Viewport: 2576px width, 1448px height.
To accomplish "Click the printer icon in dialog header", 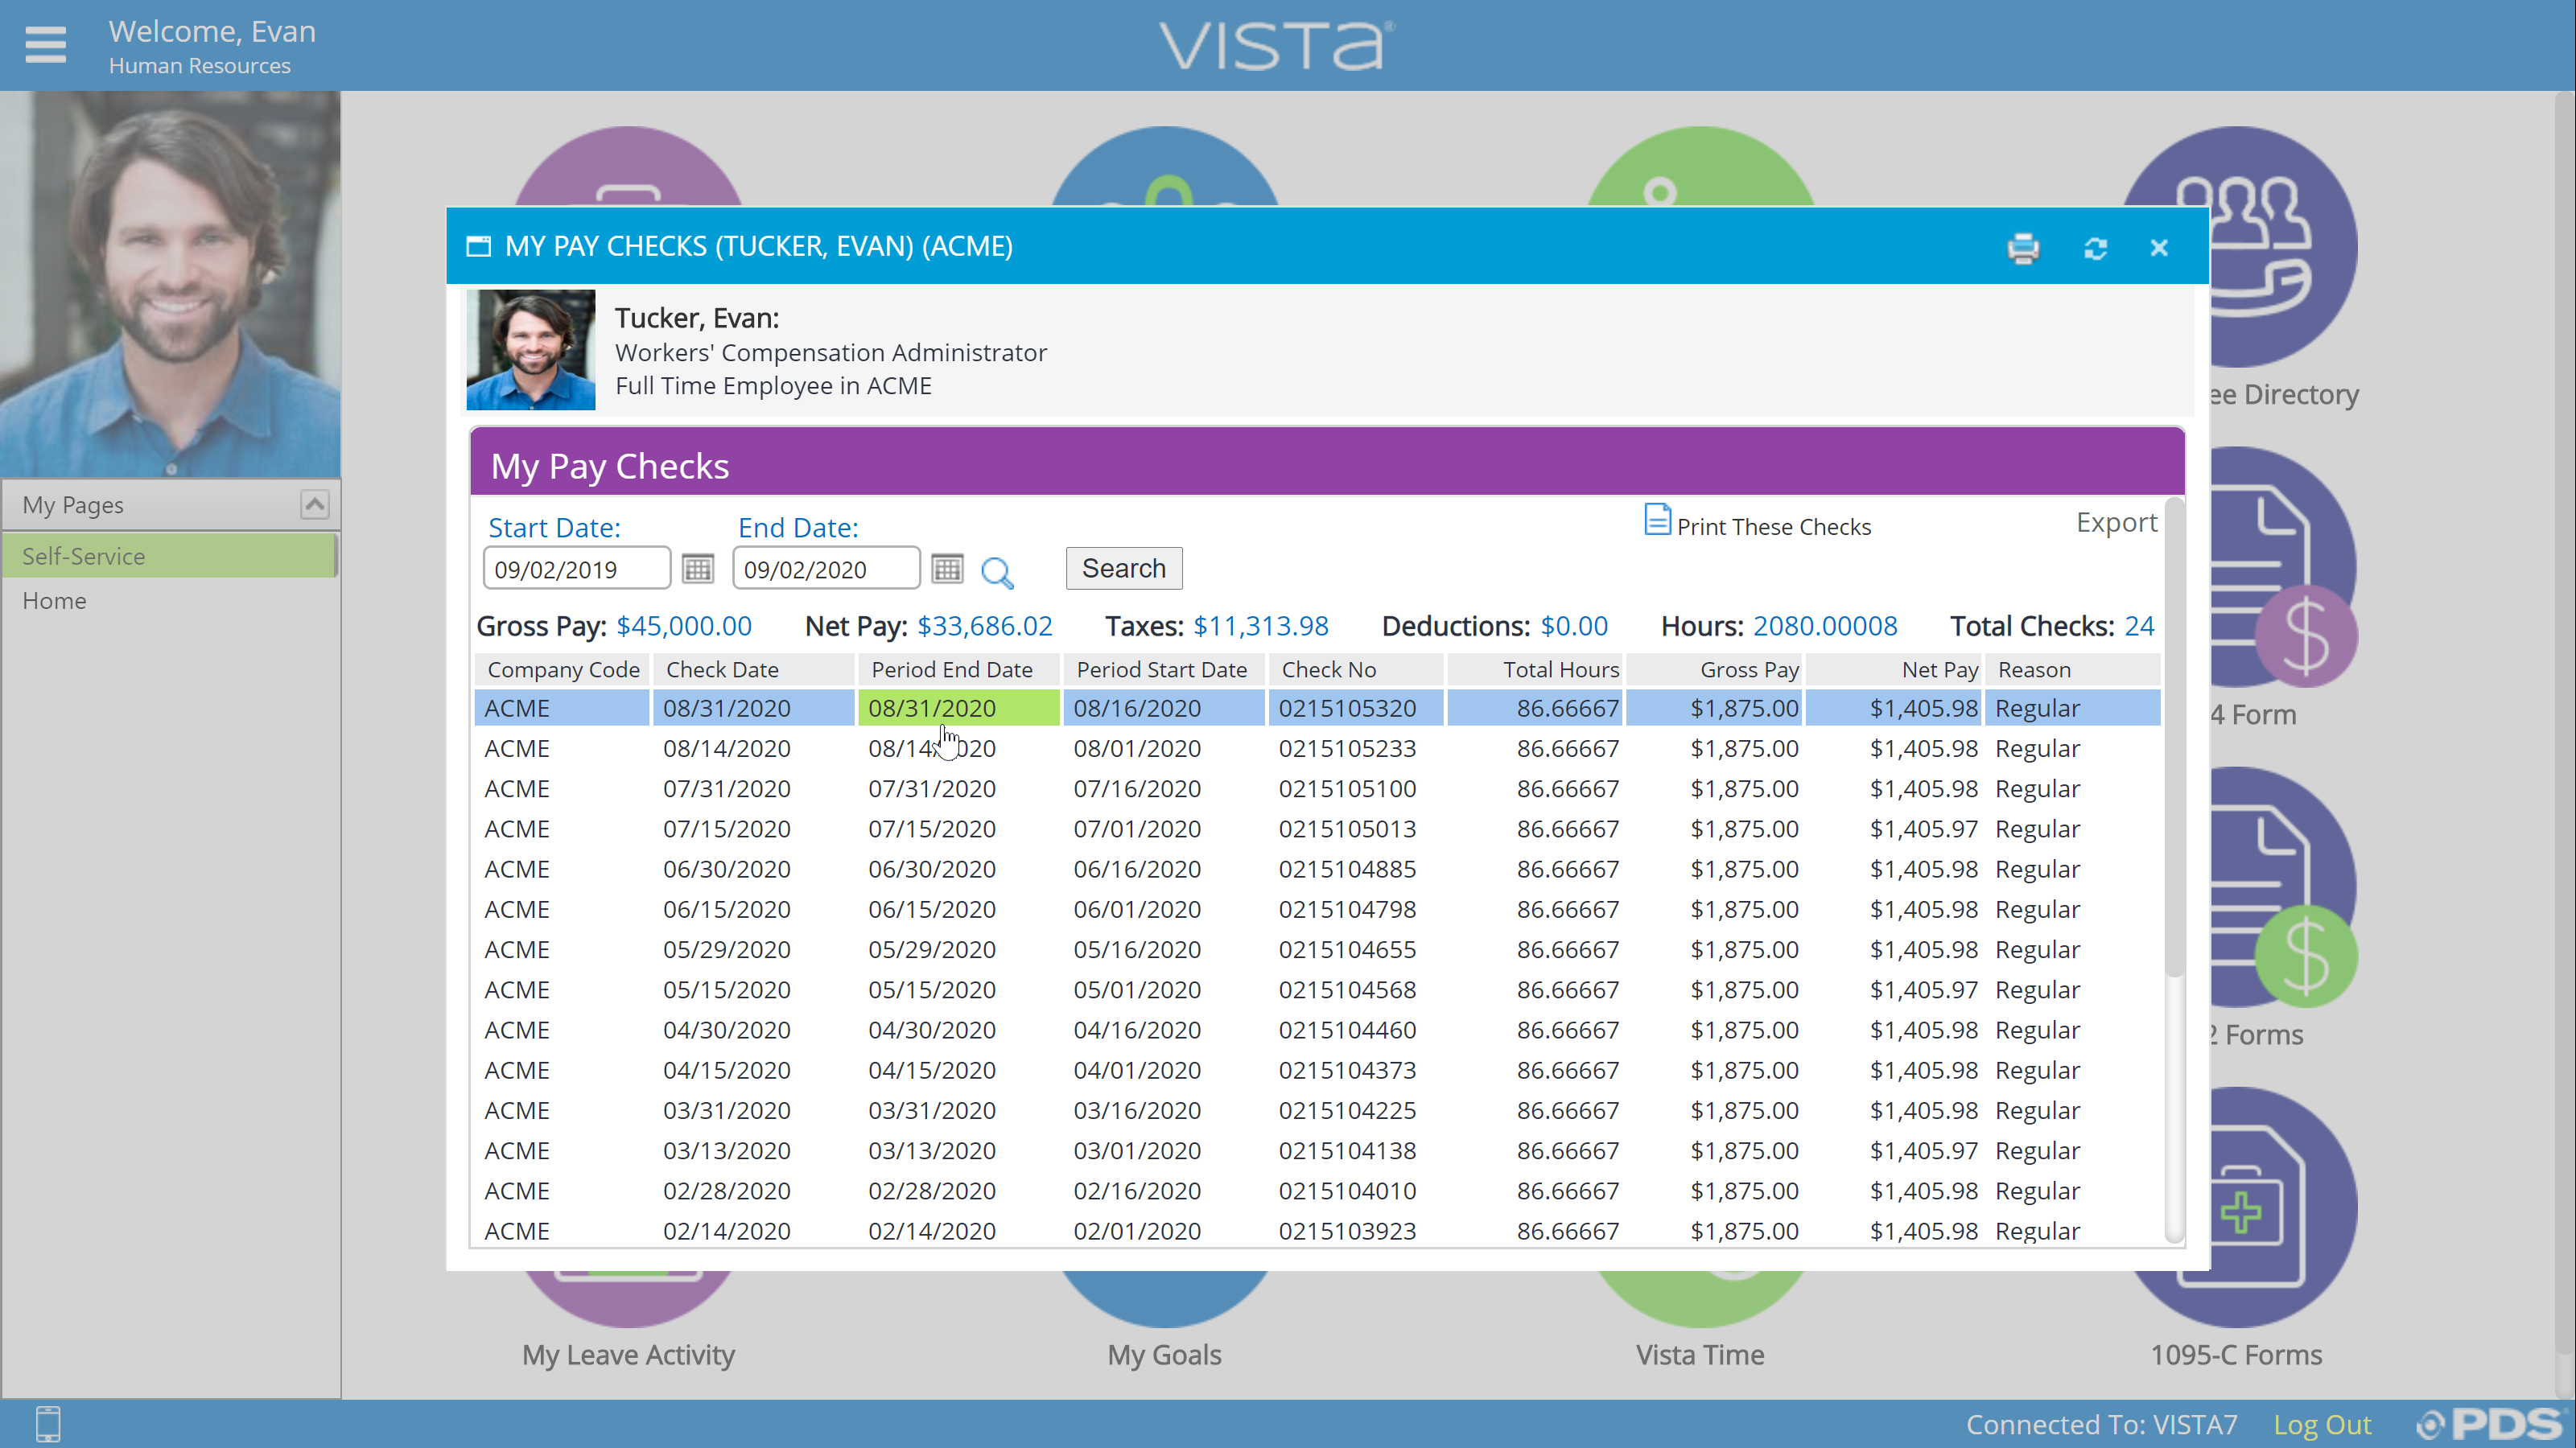I will (2022, 248).
